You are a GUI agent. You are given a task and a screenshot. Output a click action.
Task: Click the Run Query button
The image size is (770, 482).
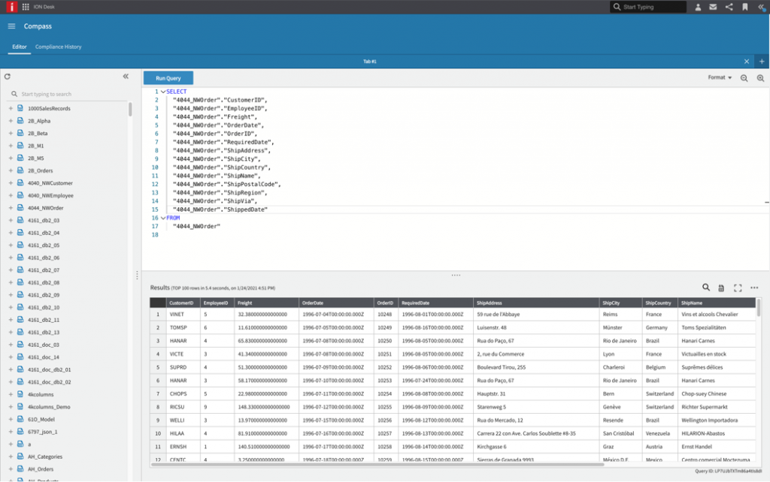[x=168, y=78]
